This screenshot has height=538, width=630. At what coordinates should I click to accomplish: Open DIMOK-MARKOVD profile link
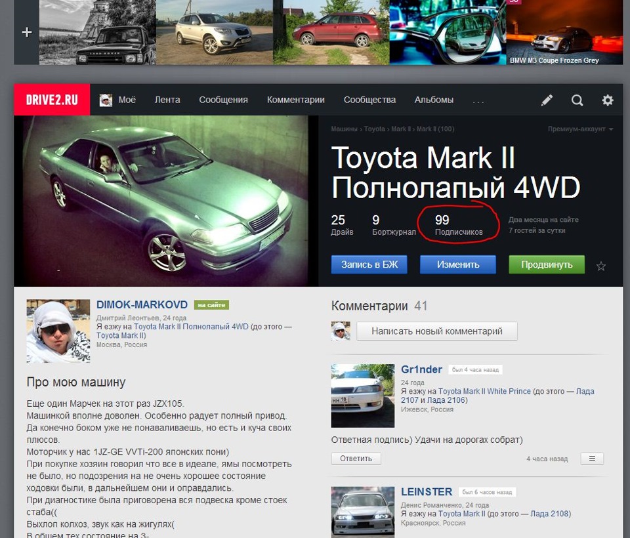click(x=142, y=304)
